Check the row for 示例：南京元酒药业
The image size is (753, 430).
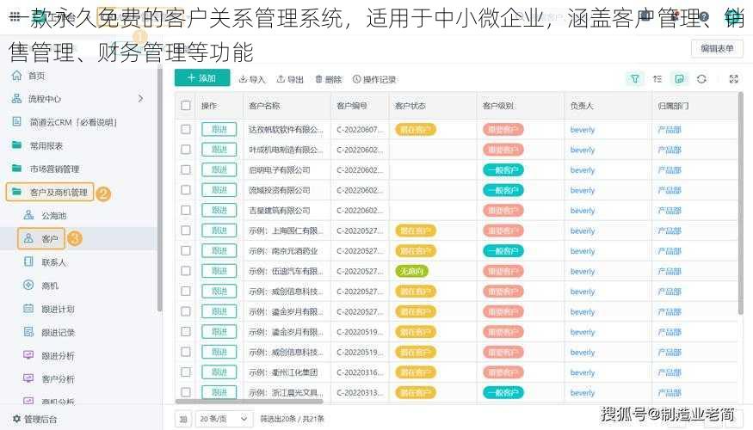(186, 250)
